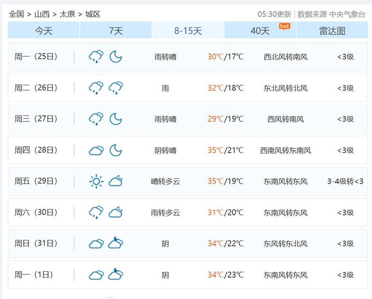Click the clear night moon icon for 周一（25日）

(116, 57)
